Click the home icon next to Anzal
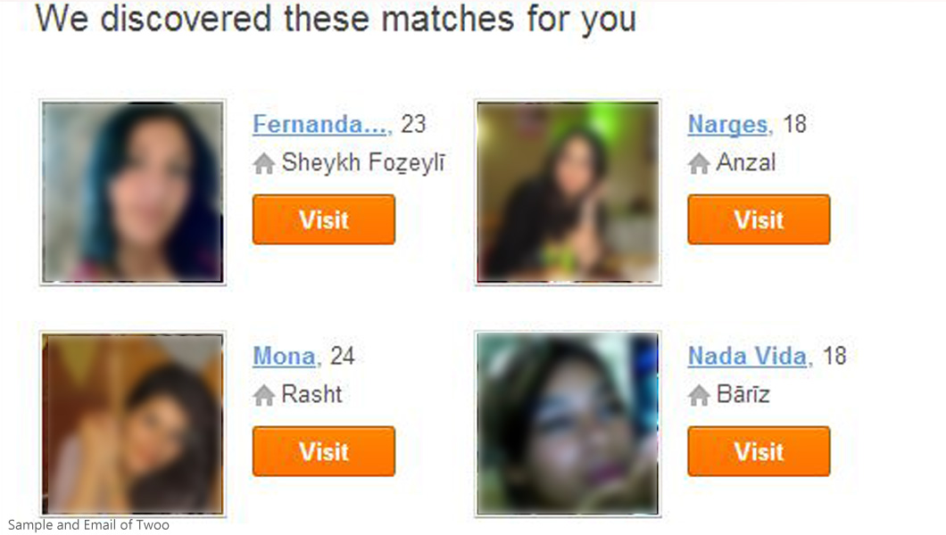 click(699, 163)
